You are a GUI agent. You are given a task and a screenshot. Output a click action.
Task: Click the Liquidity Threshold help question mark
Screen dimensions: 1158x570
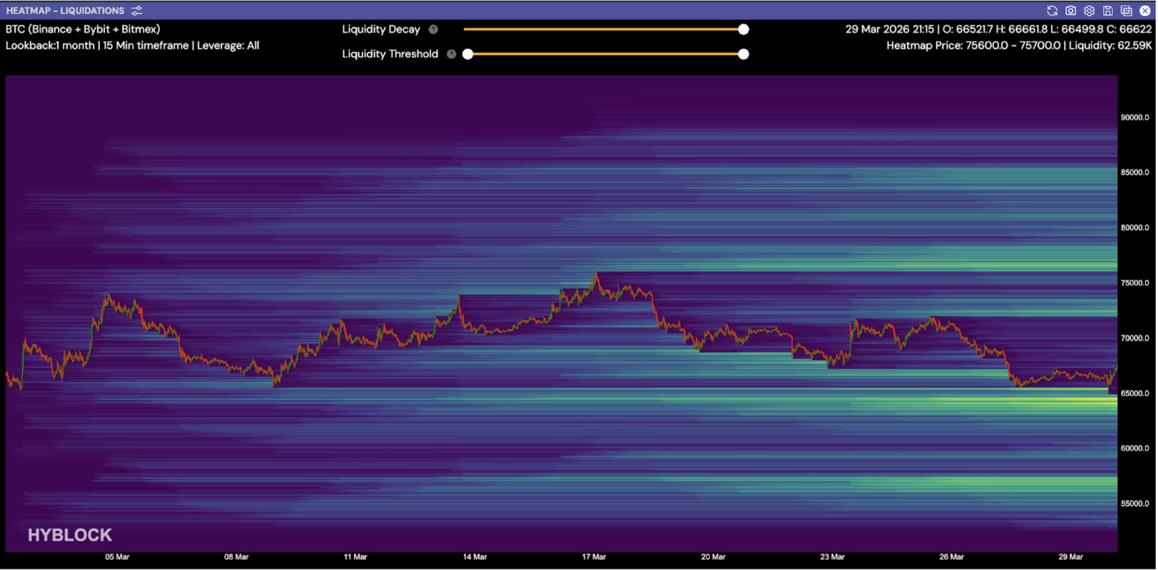tap(451, 54)
